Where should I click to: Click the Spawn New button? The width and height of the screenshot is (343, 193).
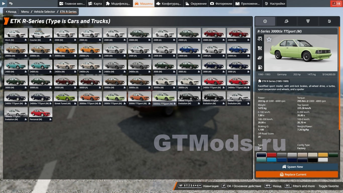tap(295, 167)
